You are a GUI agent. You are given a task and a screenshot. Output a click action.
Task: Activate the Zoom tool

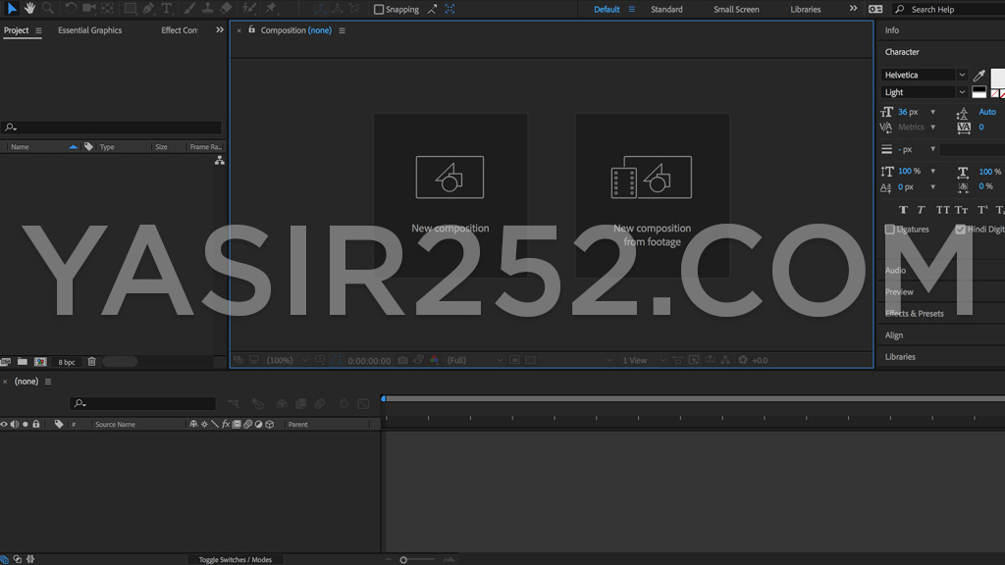click(49, 9)
